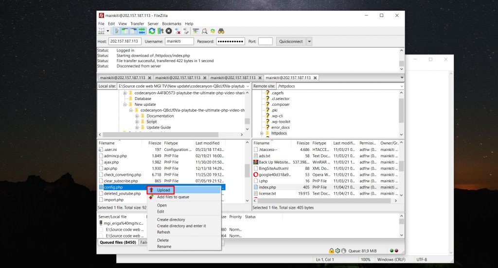Click the Quickconnect button
The image size is (498, 268).
tap(291, 41)
